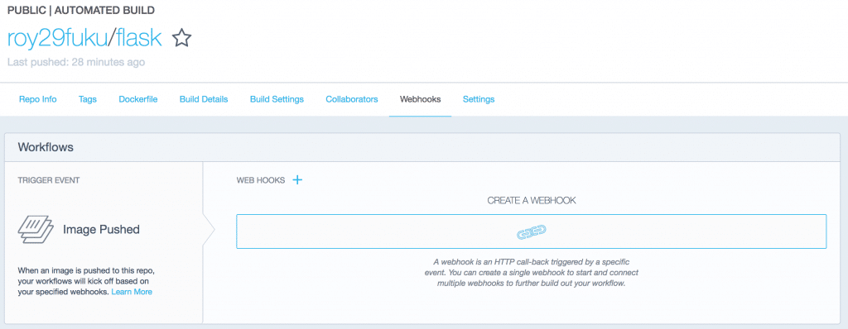Click the Image Pushed trigger label
The image size is (848, 329).
coord(101,230)
